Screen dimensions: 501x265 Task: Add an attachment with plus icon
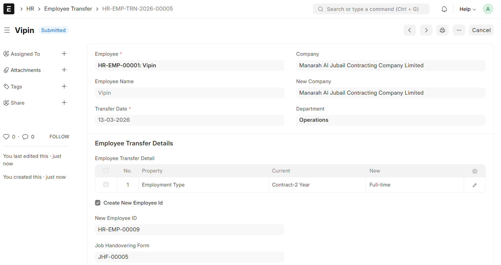click(x=64, y=70)
